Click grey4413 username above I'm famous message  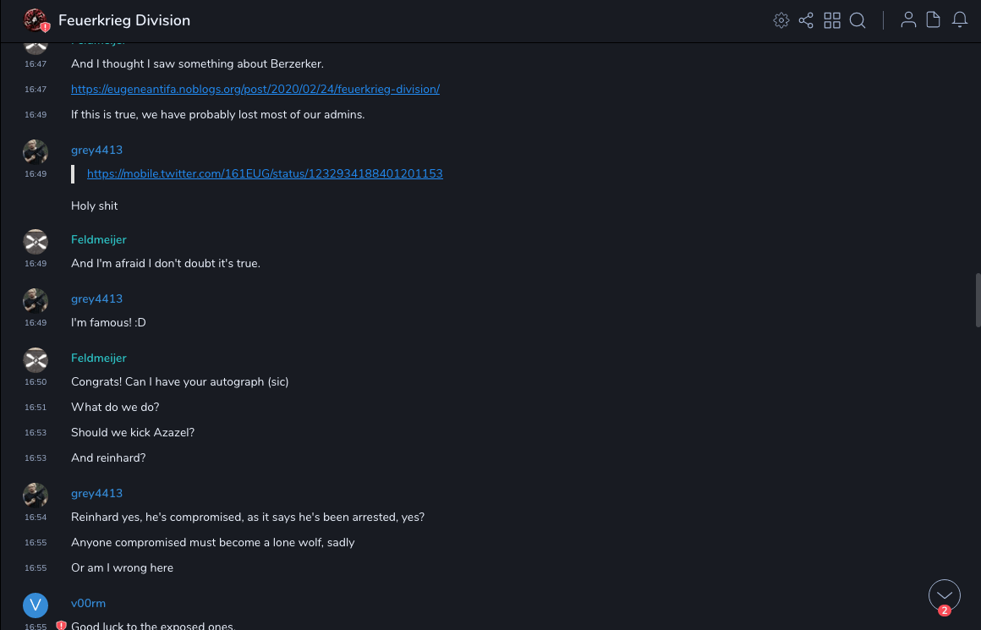(96, 299)
